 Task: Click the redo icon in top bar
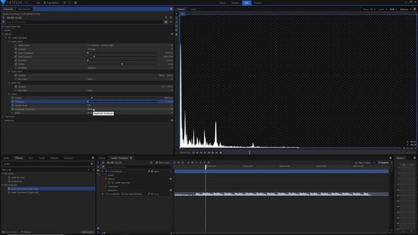pyautogui.click(x=69, y=3)
